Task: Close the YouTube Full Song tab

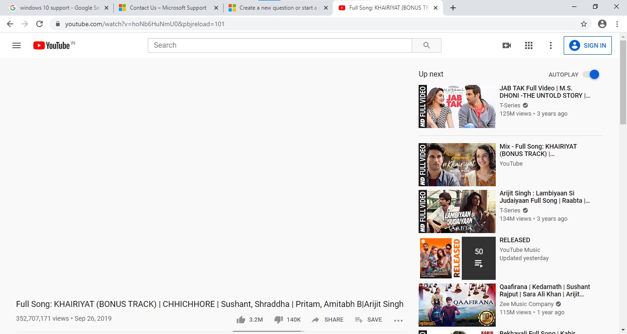Action: [435, 8]
